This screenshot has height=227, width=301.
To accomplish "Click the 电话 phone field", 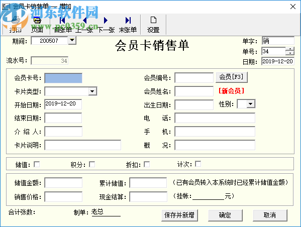I will 215,118.
